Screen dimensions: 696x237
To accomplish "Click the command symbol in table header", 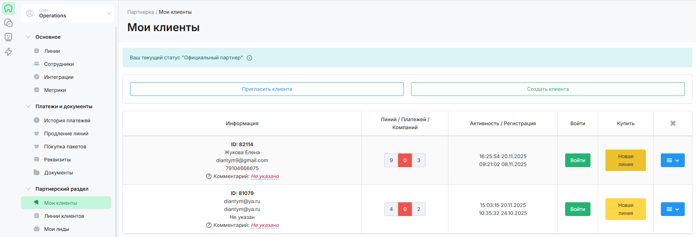I will [x=672, y=123].
